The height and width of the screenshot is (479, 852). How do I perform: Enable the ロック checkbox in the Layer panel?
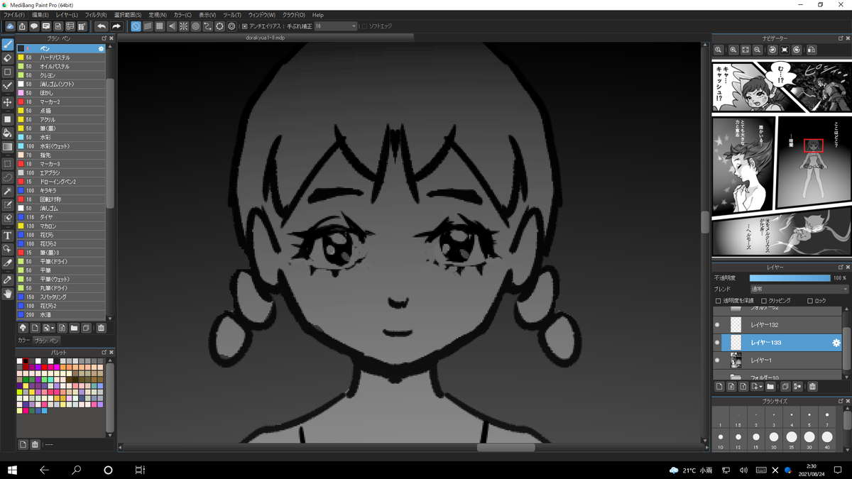pyautogui.click(x=810, y=301)
